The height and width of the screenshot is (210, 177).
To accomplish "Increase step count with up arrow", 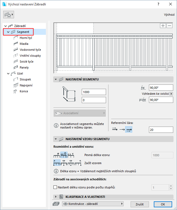I will click(171, 186).
